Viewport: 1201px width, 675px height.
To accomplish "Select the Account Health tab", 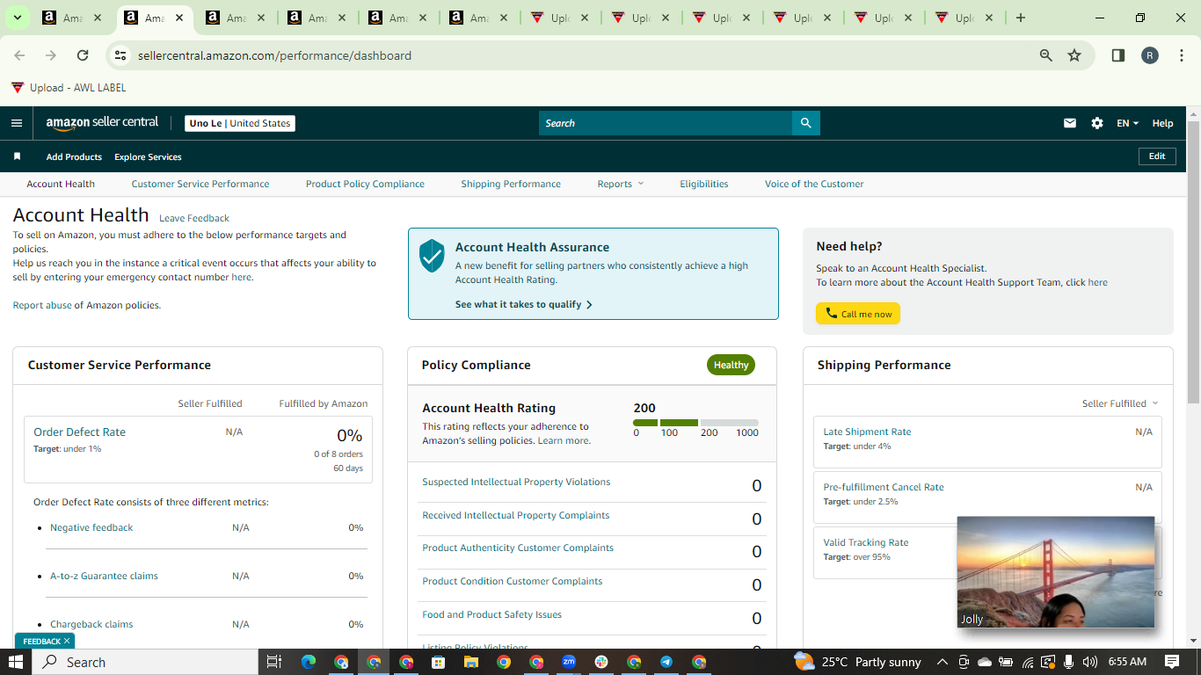I will [x=61, y=184].
